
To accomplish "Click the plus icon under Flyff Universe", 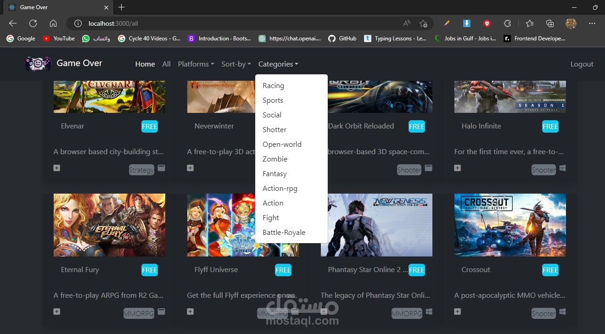I will pos(190,312).
